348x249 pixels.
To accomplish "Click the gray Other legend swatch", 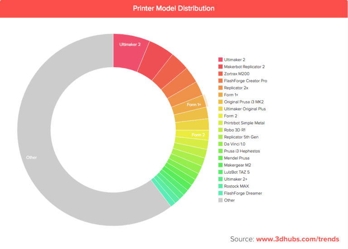I will point(220,200).
